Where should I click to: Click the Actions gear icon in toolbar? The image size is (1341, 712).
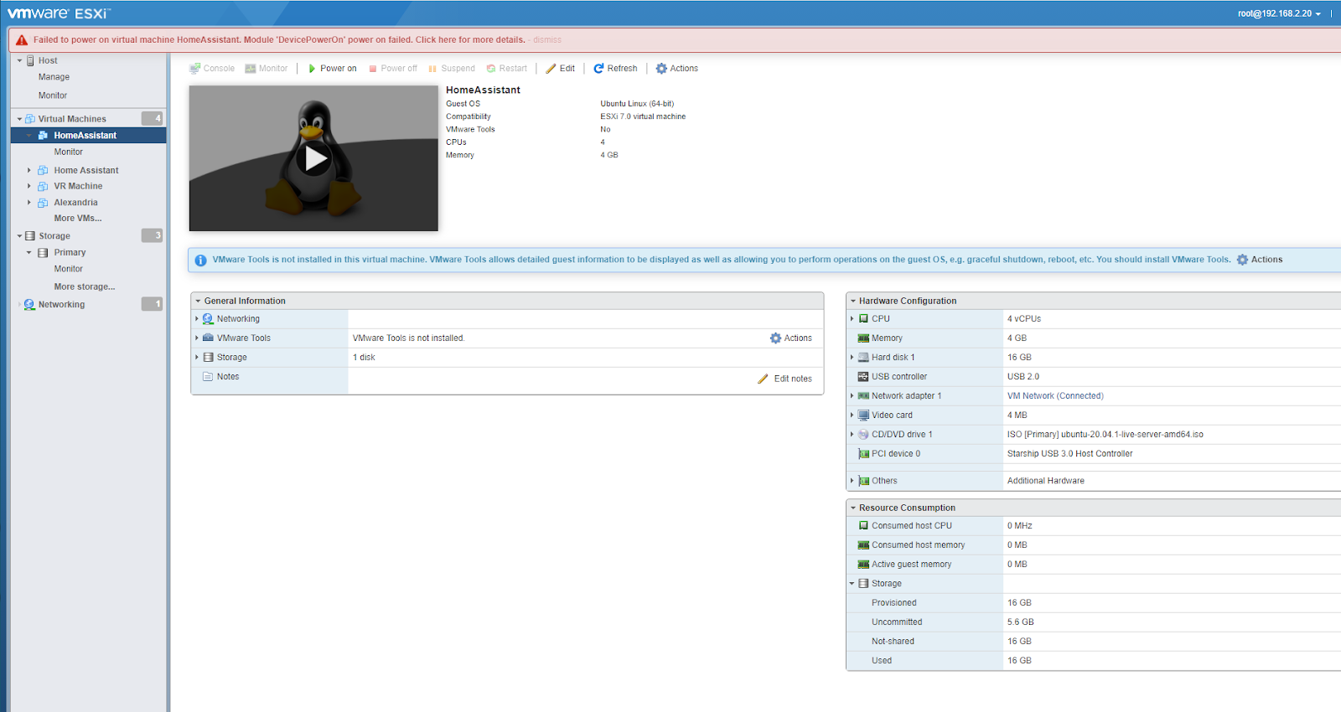tap(661, 69)
